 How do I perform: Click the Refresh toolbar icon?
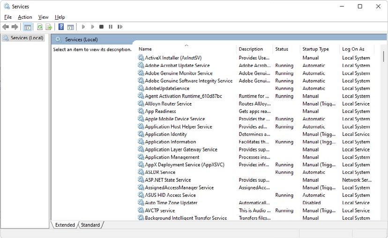coord(39,27)
